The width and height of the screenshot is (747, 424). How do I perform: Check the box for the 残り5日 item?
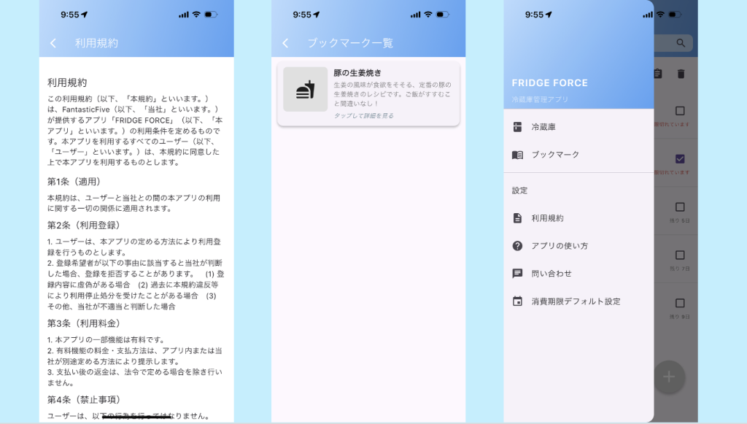(x=680, y=207)
